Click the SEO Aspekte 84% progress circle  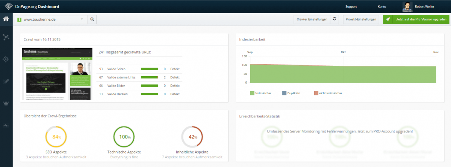tap(56, 137)
